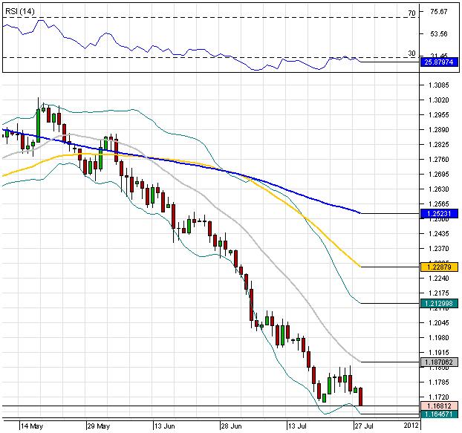
Task: Click the orange 1.22879 price tag
Action: [439, 266]
